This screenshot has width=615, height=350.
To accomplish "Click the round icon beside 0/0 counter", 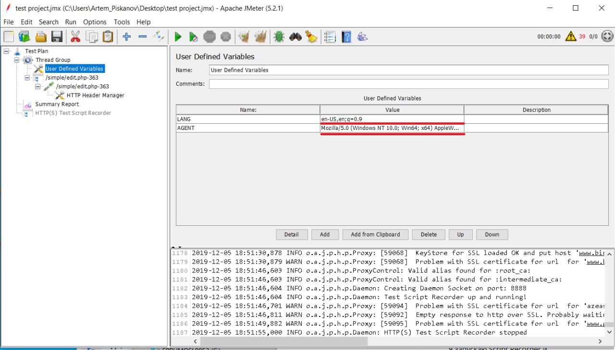I will (607, 36).
